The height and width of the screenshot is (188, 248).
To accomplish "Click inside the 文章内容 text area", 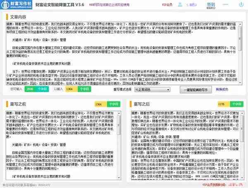I will click(x=122, y=54).
